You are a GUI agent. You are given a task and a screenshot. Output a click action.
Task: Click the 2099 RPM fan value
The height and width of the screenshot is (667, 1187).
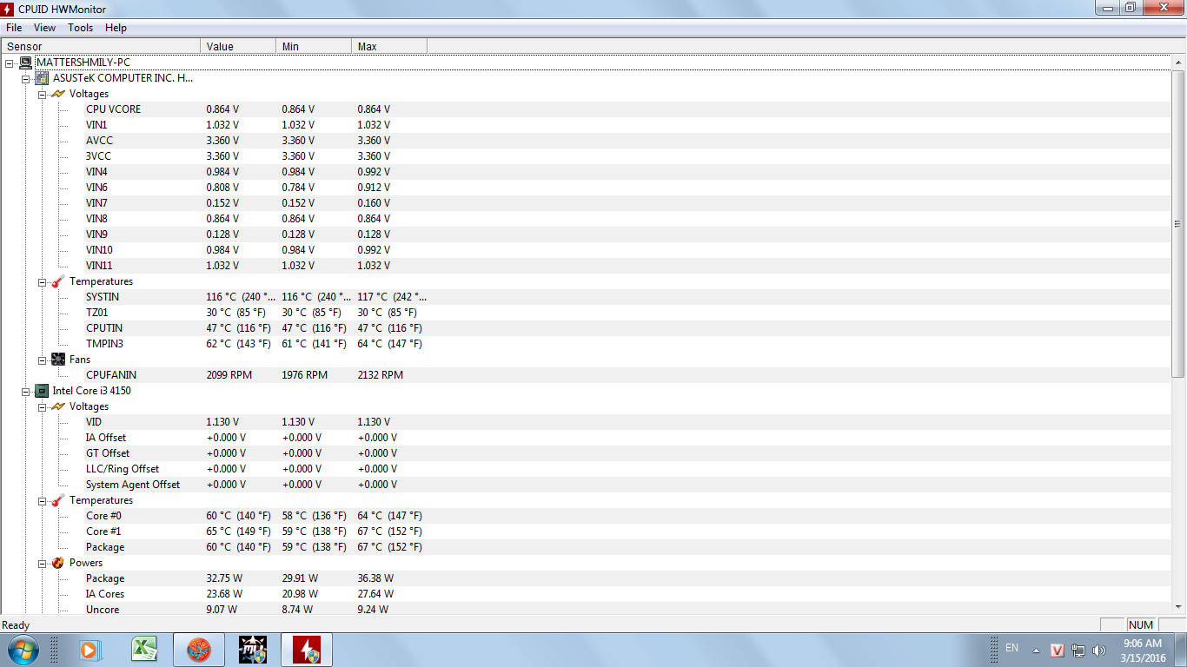pyautogui.click(x=229, y=375)
